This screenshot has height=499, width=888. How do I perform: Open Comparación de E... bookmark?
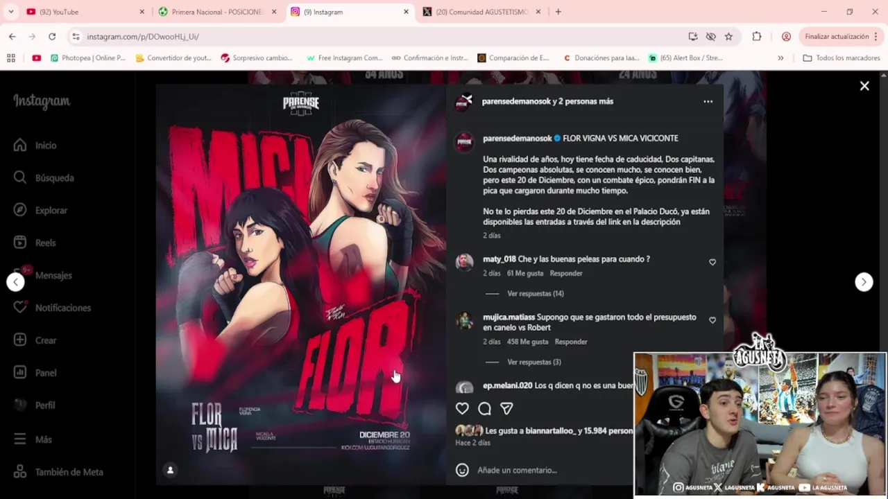514,58
